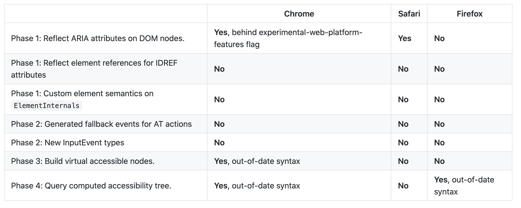Click Safari's 'No' in the ElementInternals row
521x208 pixels.
403,99
